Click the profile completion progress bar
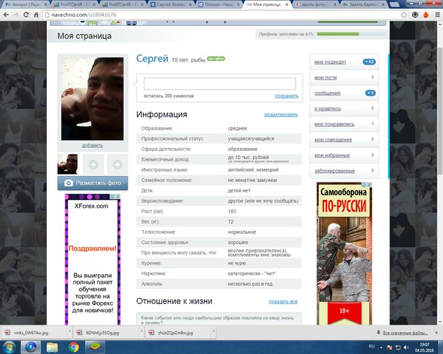 tap(351, 34)
